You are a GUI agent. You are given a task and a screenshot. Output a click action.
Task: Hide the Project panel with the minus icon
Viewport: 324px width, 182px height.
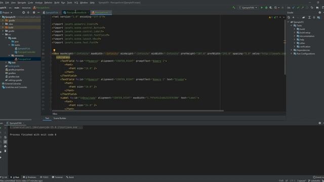38,13
